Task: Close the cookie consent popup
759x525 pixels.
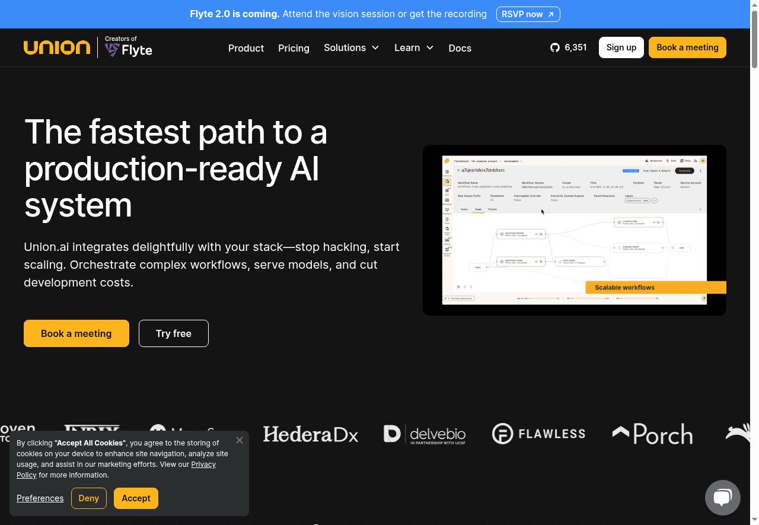Action: pyautogui.click(x=240, y=440)
